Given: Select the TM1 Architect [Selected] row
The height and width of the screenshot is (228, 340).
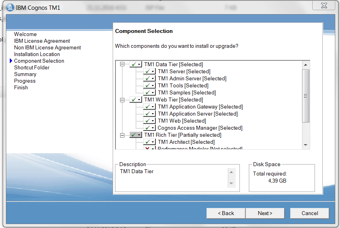Looking at the screenshot, I should 186,142.
